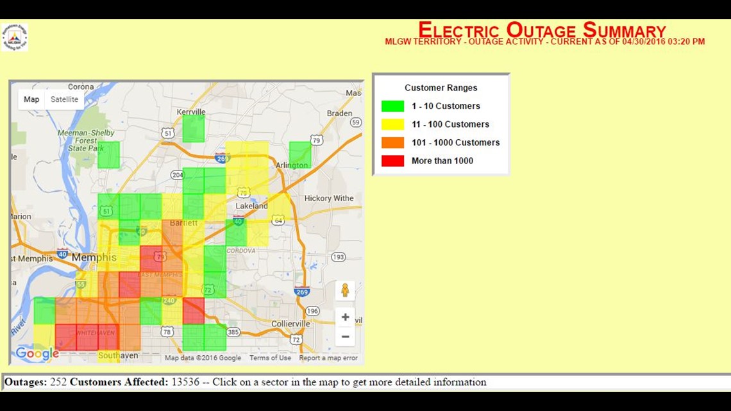Viewport: 731px width, 411px height.
Task: Zoom out with the minus button
Action: tap(345, 337)
